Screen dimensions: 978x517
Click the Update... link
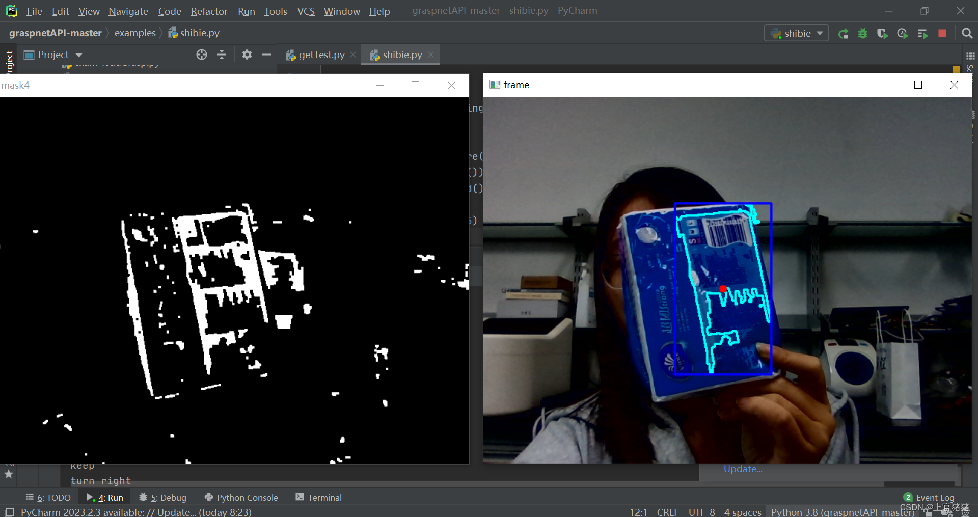point(743,469)
